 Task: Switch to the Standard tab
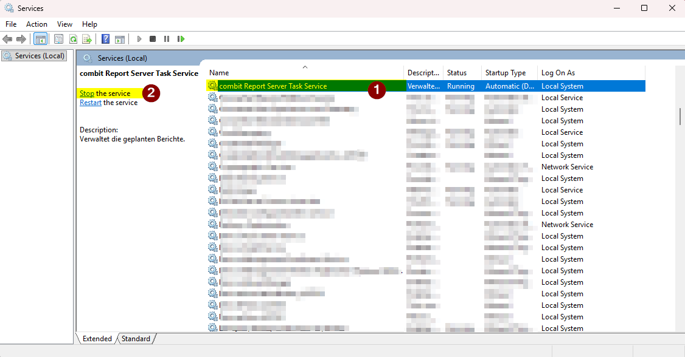tap(136, 339)
